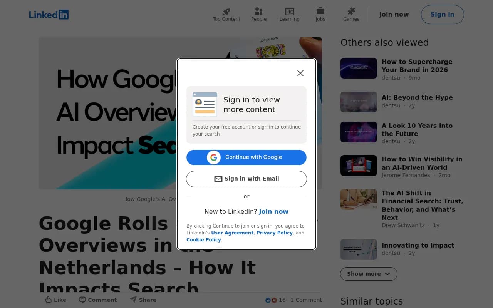The height and width of the screenshot is (308, 493).
Task: Expand Show more in Others also viewed
Action: 369,274
